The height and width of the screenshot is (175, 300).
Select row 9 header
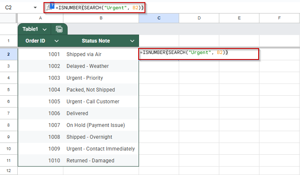point(8,137)
